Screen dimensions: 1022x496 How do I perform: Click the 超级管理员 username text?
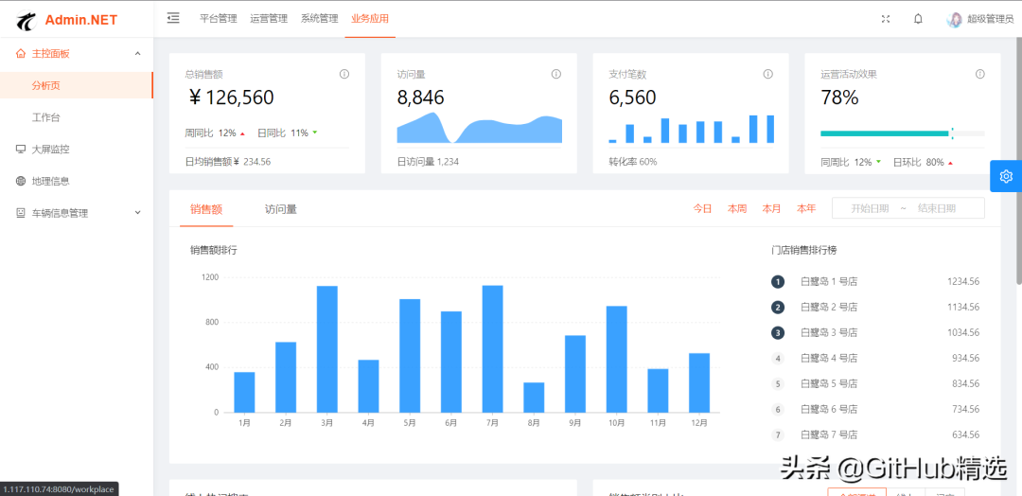990,20
